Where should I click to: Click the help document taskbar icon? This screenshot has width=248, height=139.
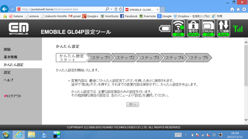point(44,135)
